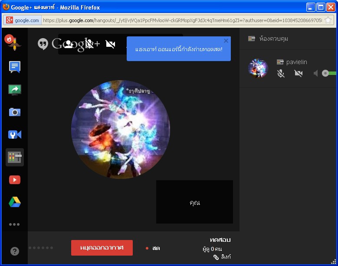Click the large circular profile picture
The height and width of the screenshot is (266, 338).
coord(121,130)
